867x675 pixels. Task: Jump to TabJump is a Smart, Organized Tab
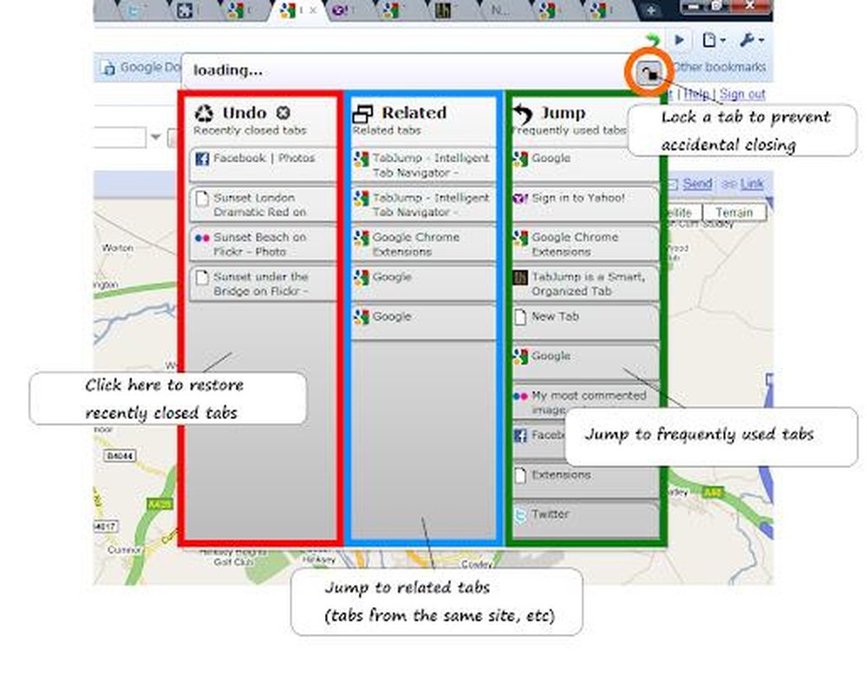(585, 284)
